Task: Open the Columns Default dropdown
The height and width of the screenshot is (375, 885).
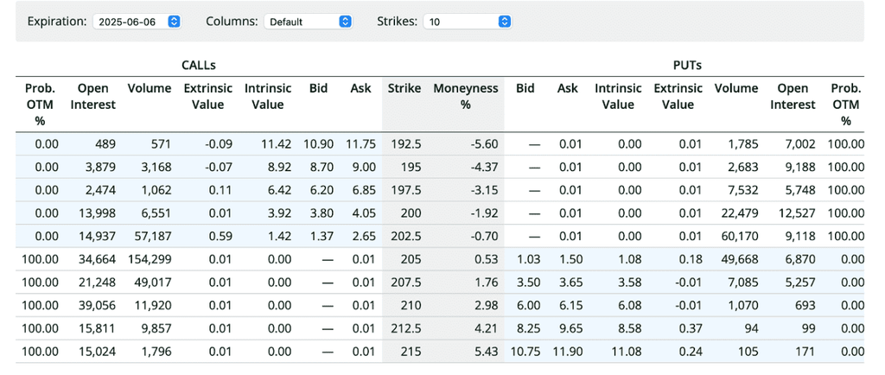Action: click(x=309, y=22)
